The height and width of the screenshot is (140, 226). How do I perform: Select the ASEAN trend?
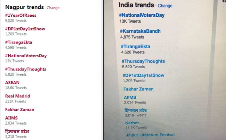[12, 83]
